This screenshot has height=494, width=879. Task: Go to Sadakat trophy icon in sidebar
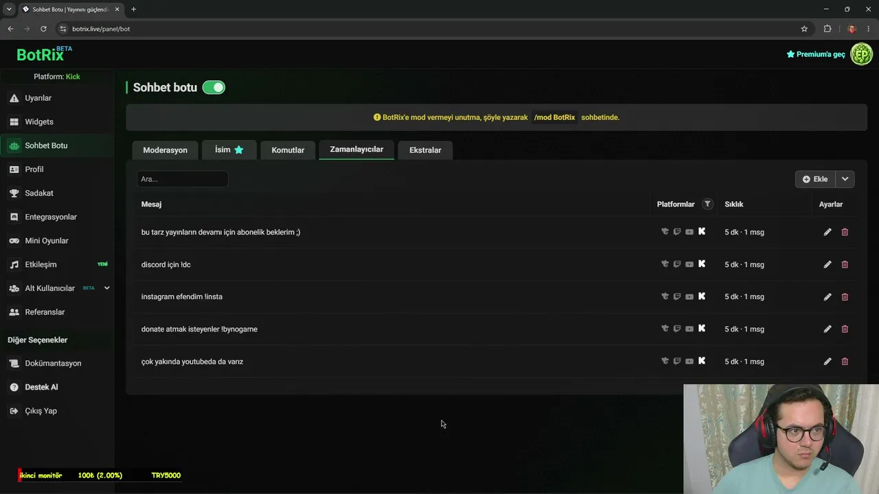click(14, 193)
